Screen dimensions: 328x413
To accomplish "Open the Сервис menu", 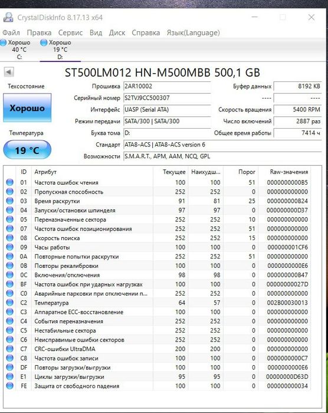I will point(70,32).
